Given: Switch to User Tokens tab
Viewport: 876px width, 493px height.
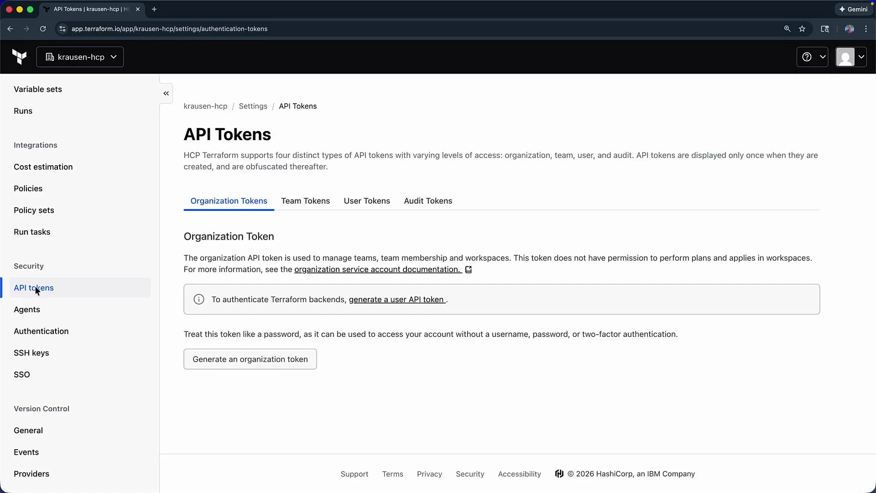Looking at the screenshot, I should [367, 201].
